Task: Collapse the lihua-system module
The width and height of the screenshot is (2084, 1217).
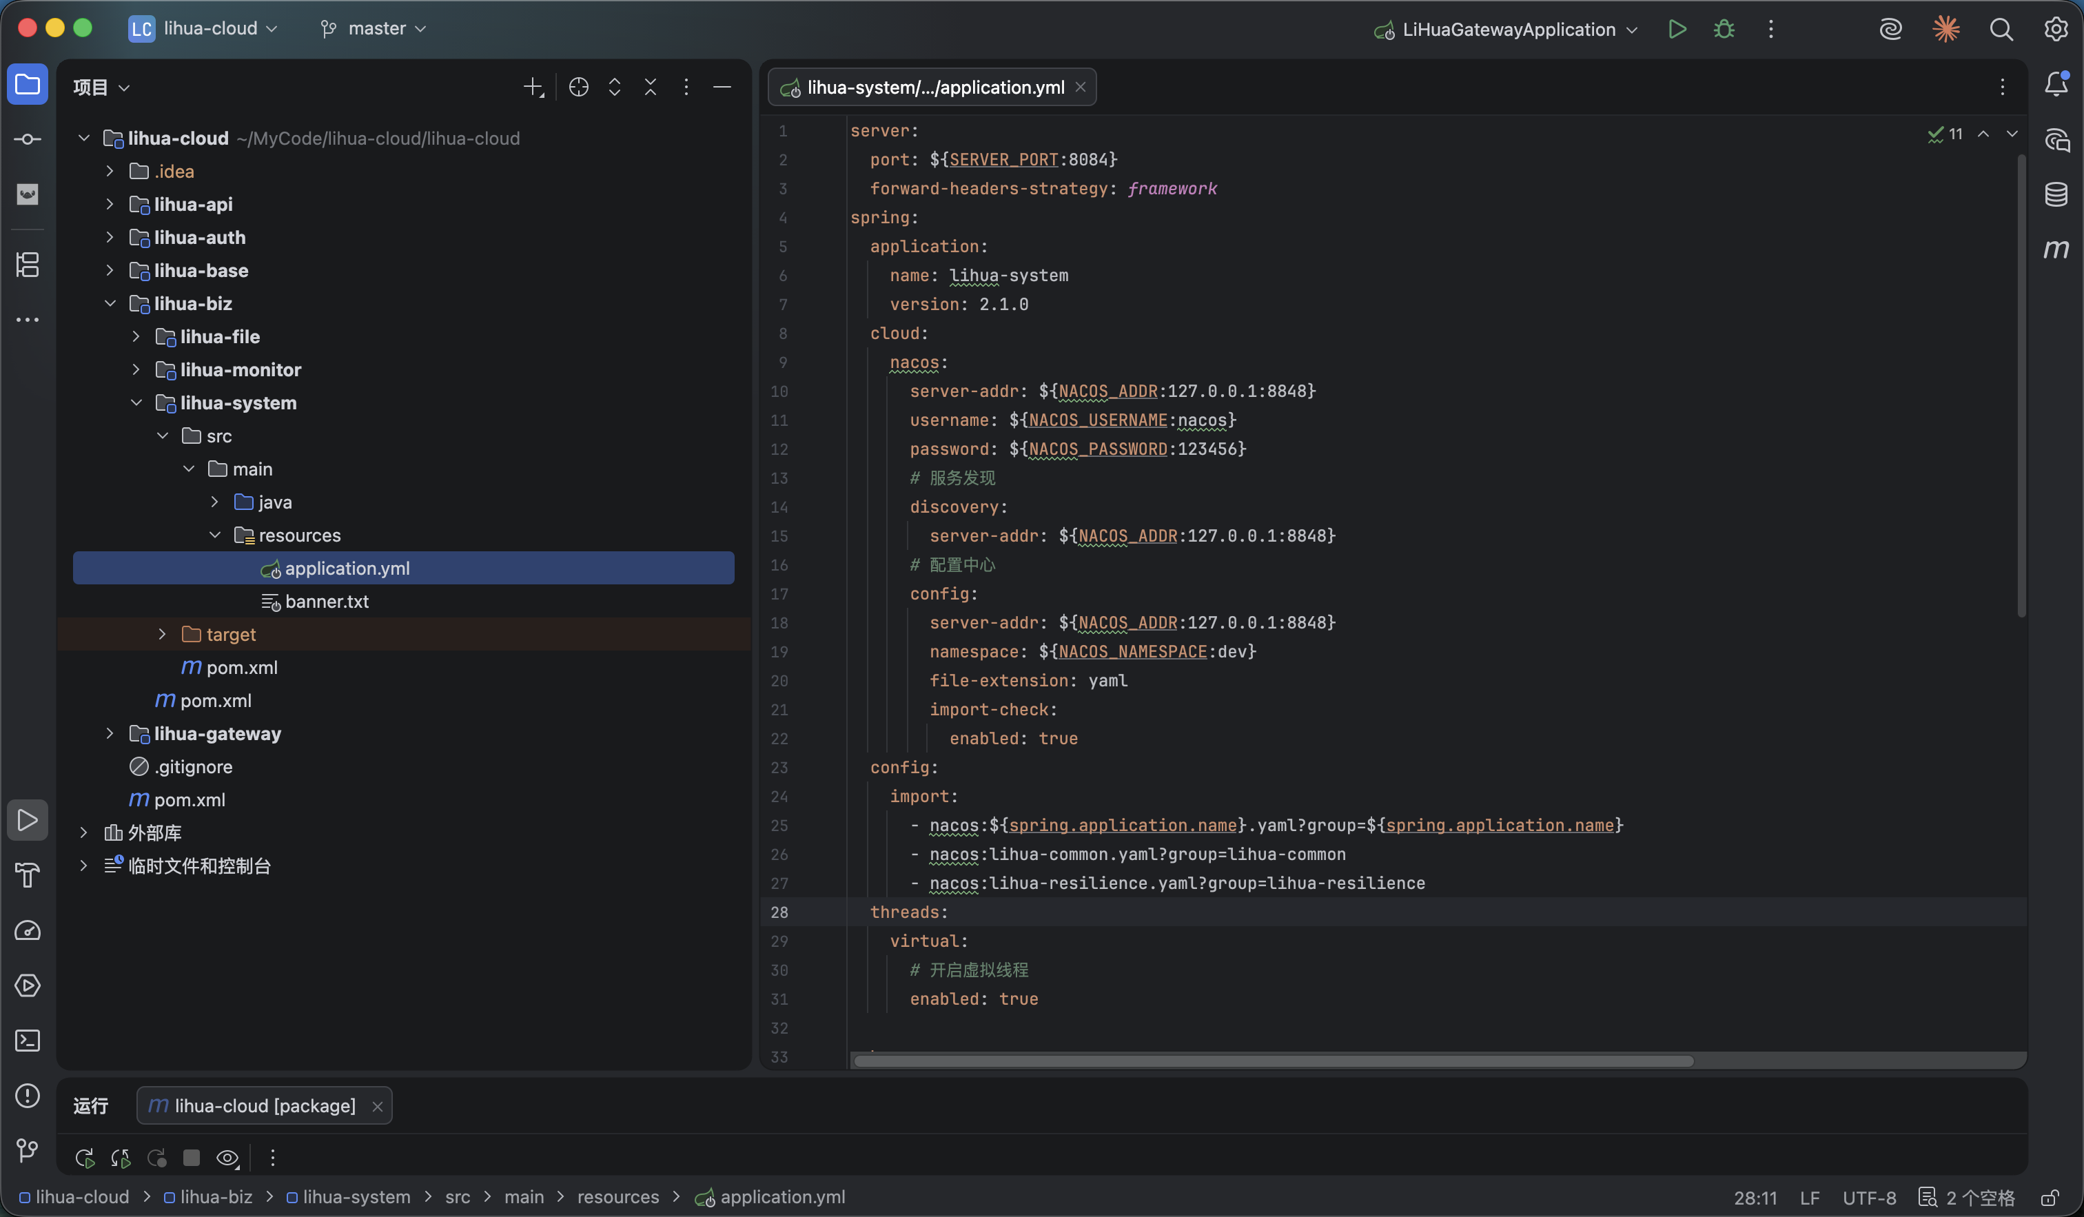Action: click(136, 402)
